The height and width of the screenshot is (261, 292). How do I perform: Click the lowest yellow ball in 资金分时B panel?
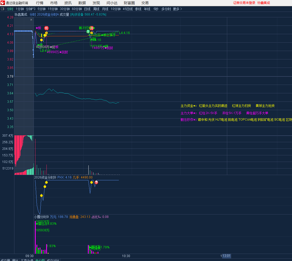coord(41,196)
